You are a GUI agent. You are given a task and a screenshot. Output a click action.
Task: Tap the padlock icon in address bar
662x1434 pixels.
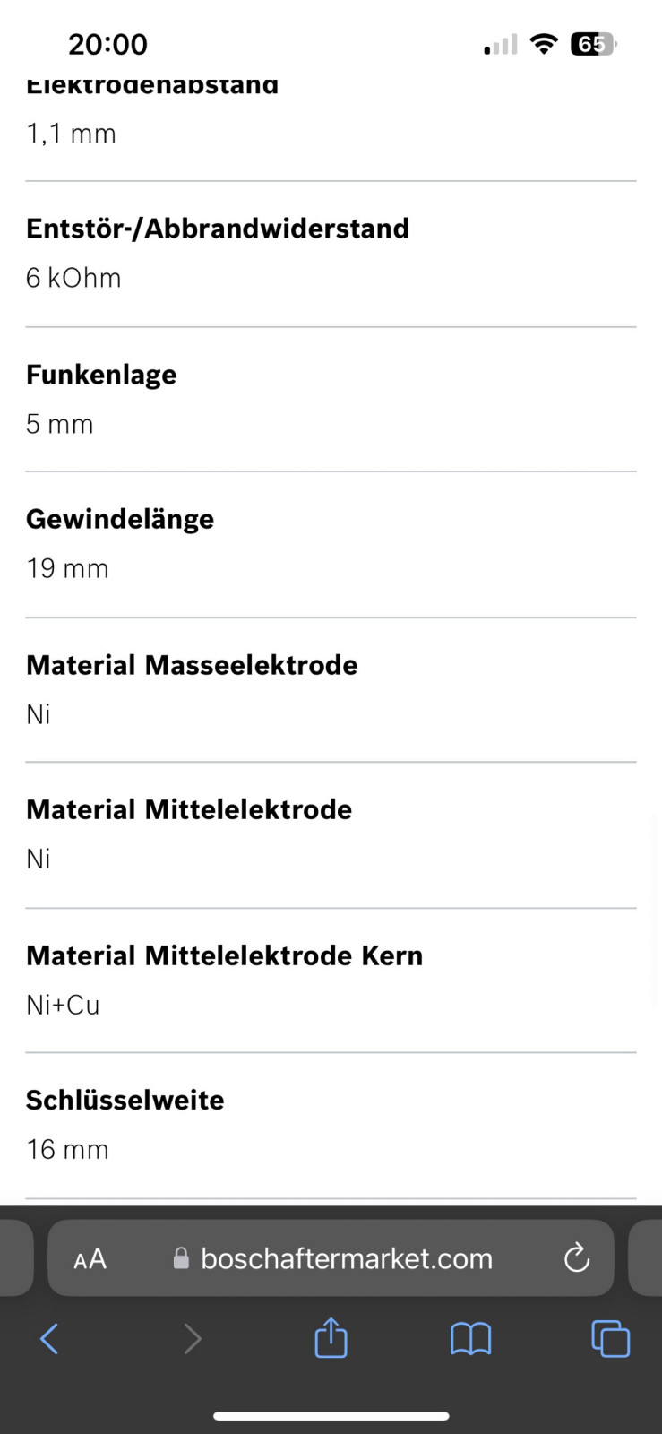click(181, 1258)
